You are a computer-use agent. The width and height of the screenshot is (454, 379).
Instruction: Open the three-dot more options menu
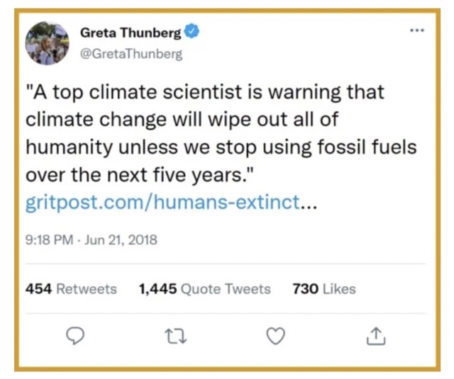point(416,30)
